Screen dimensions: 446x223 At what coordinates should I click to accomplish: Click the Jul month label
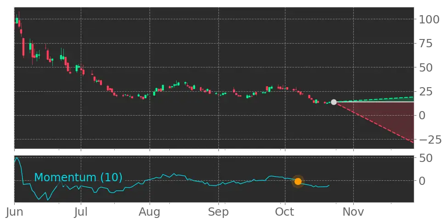(x=81, y=212)
